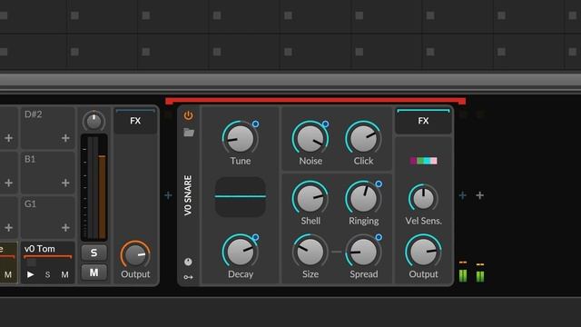This screenshot has height=327, width=581.
Task: Click the Shell knob
Action: pyautogui.click(x=310, y=199)
